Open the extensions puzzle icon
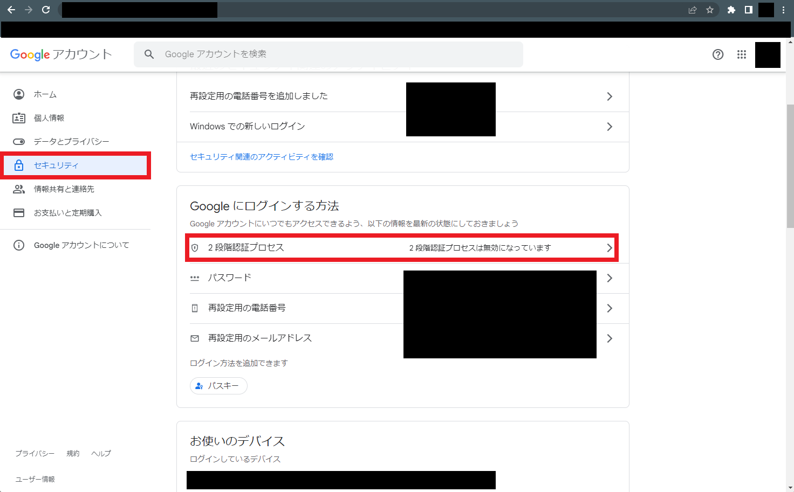Viewport: 794px width, 492px height. (731, 10)
